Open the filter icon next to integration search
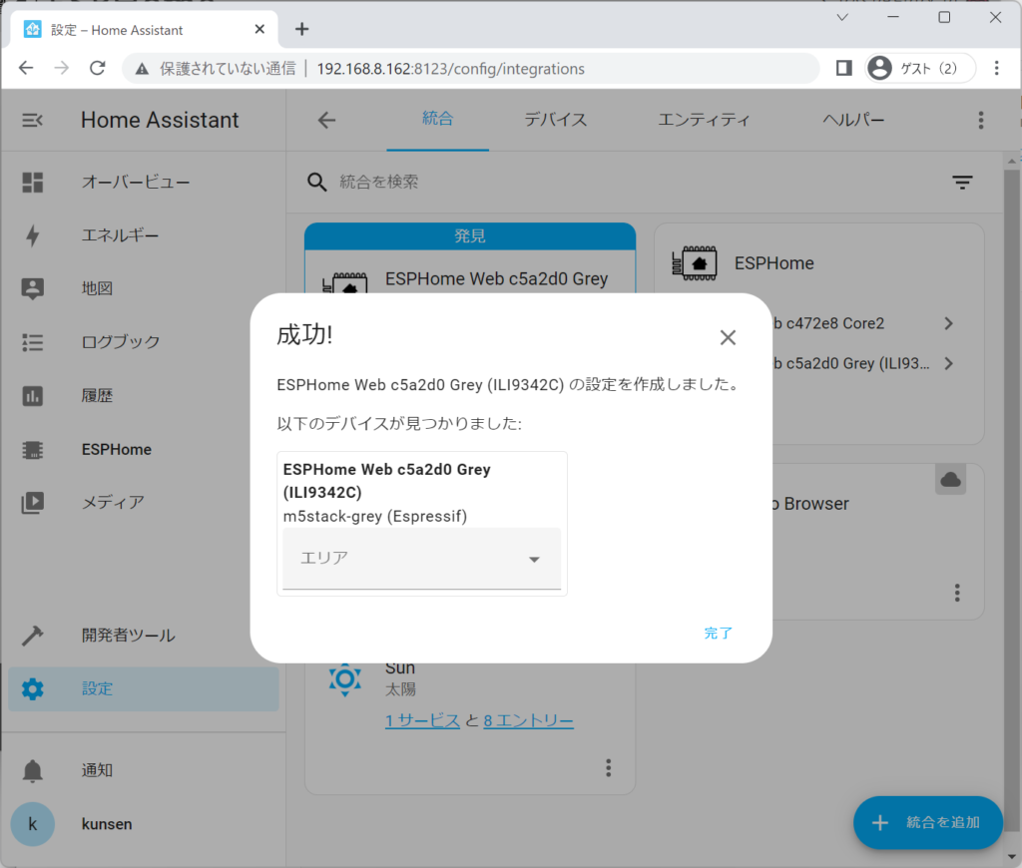Viewport: 1022px width, 868px height. coord(962,183)
